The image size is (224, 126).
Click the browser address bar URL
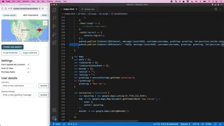[x=26, y=8]
